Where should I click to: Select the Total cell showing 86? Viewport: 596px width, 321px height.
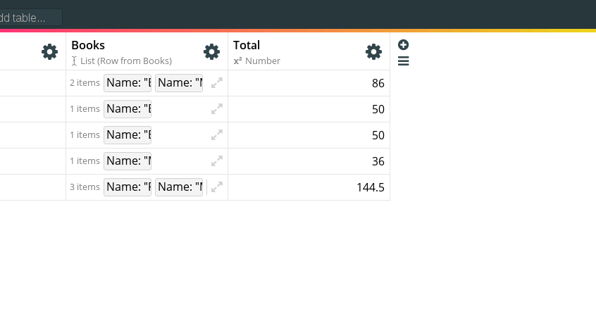(309, 83)
